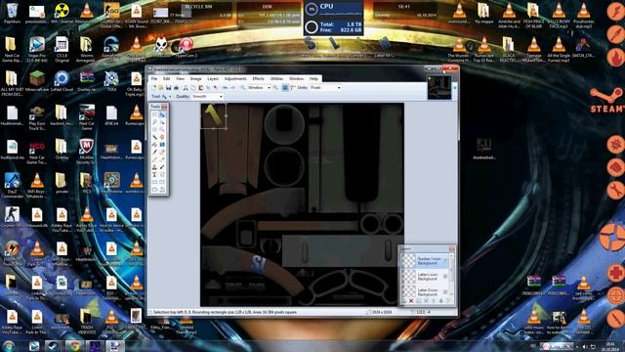Select the Text tool
Screen dimensions: 625x352
(154, 175)
